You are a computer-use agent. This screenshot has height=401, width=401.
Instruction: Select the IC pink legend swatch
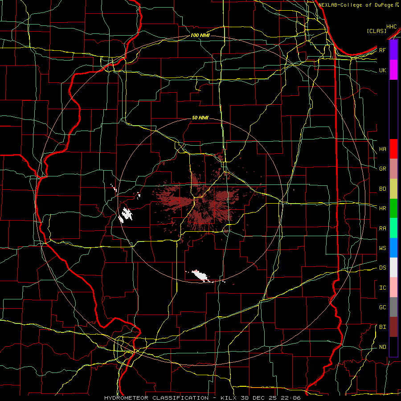[393, 287]
